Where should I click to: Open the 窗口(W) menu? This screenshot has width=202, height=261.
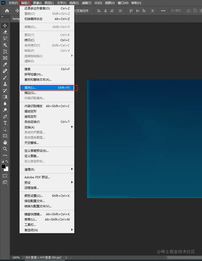click(x=123, y=3)
